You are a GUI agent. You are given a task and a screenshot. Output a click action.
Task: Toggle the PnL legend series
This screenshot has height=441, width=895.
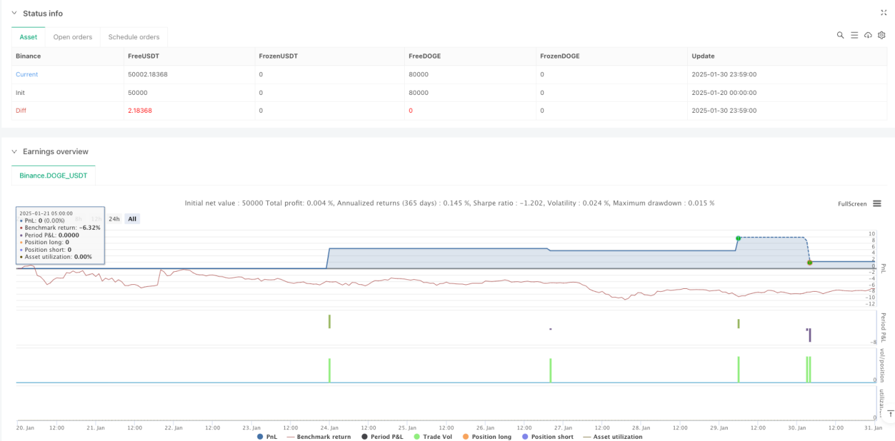[x=267, y=437]
